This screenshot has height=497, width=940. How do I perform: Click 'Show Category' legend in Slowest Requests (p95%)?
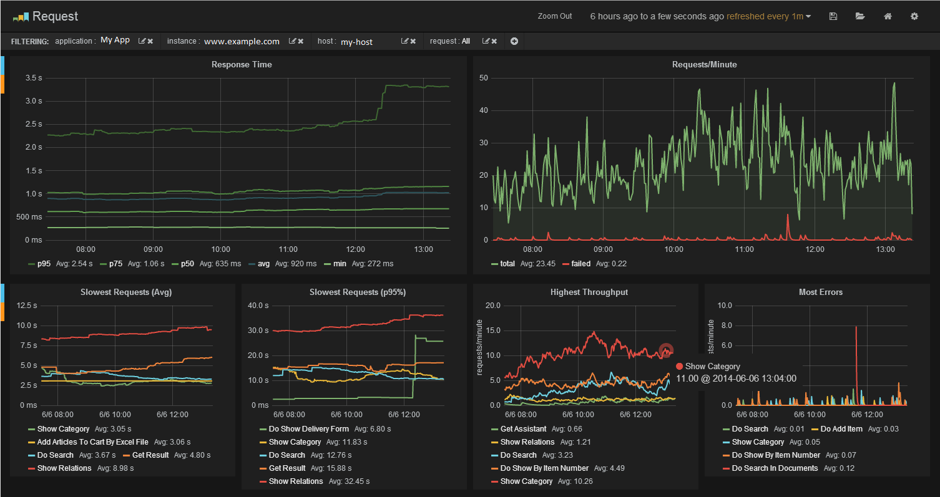click(295, 442)
